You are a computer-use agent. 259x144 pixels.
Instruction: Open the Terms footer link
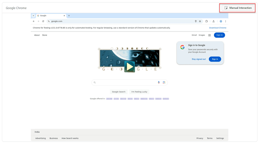[x=210, y=138]
